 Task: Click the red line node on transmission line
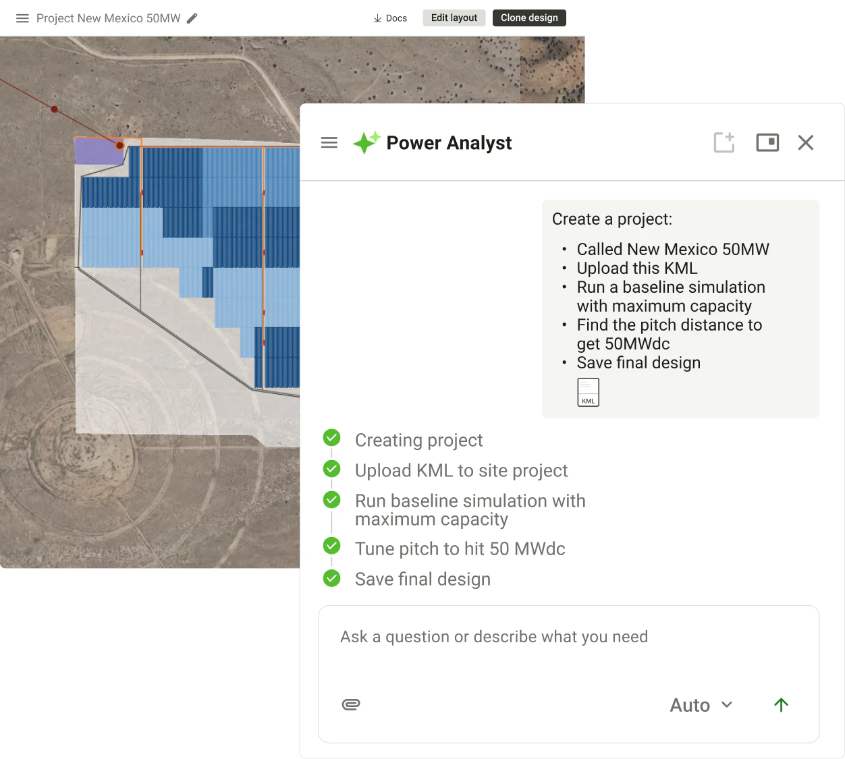coord(55,109)
